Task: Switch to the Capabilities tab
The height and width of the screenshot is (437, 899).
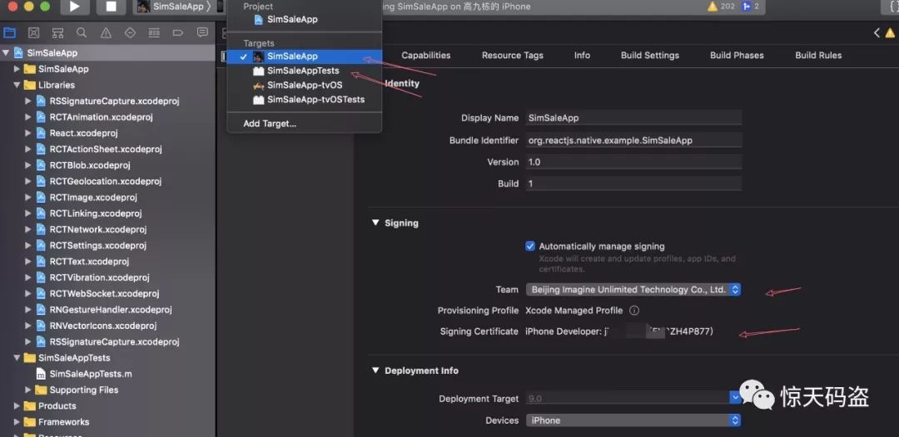Action: (x=426, y=56)
